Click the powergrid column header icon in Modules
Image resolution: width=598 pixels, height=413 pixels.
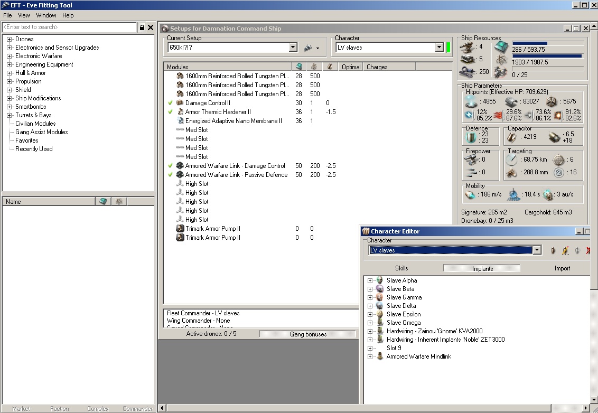point(314,67)
